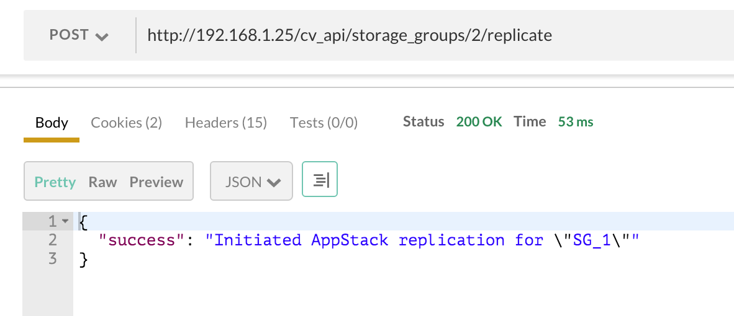This screenshot has height=316, width=734.
Task: Click line number 2 in the gutter
Action: [52, 240]
